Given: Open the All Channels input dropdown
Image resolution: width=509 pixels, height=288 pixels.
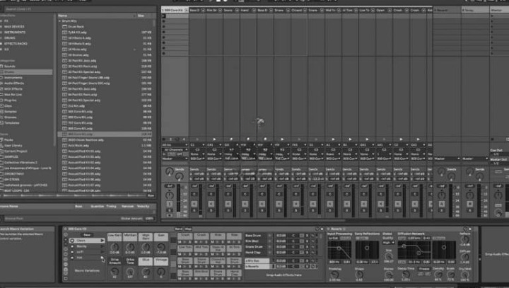Looking at the screenshot, I should point(175,149).
